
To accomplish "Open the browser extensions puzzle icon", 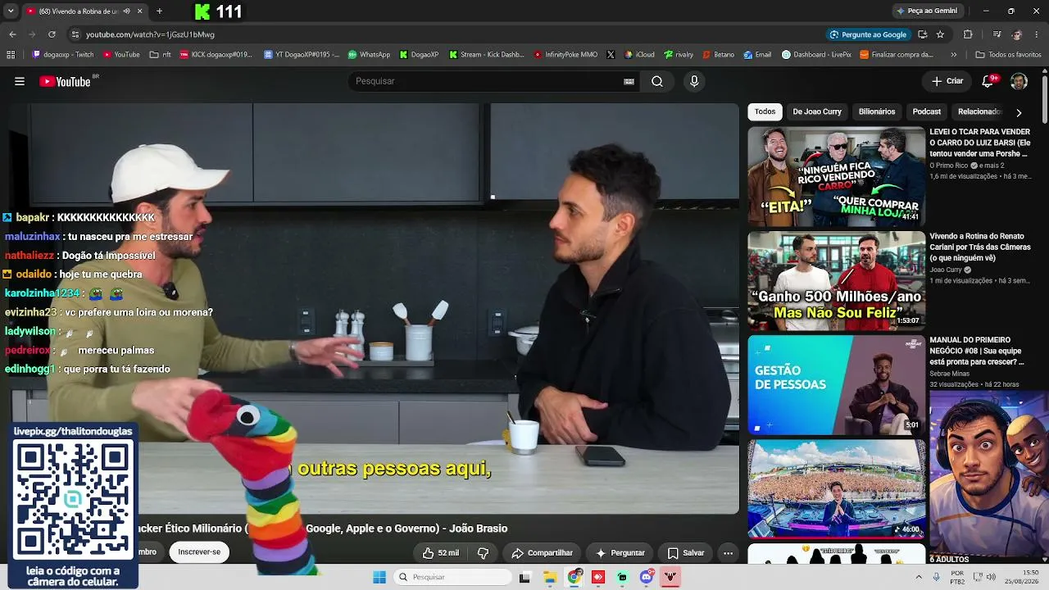I will (x=968, y=34).
